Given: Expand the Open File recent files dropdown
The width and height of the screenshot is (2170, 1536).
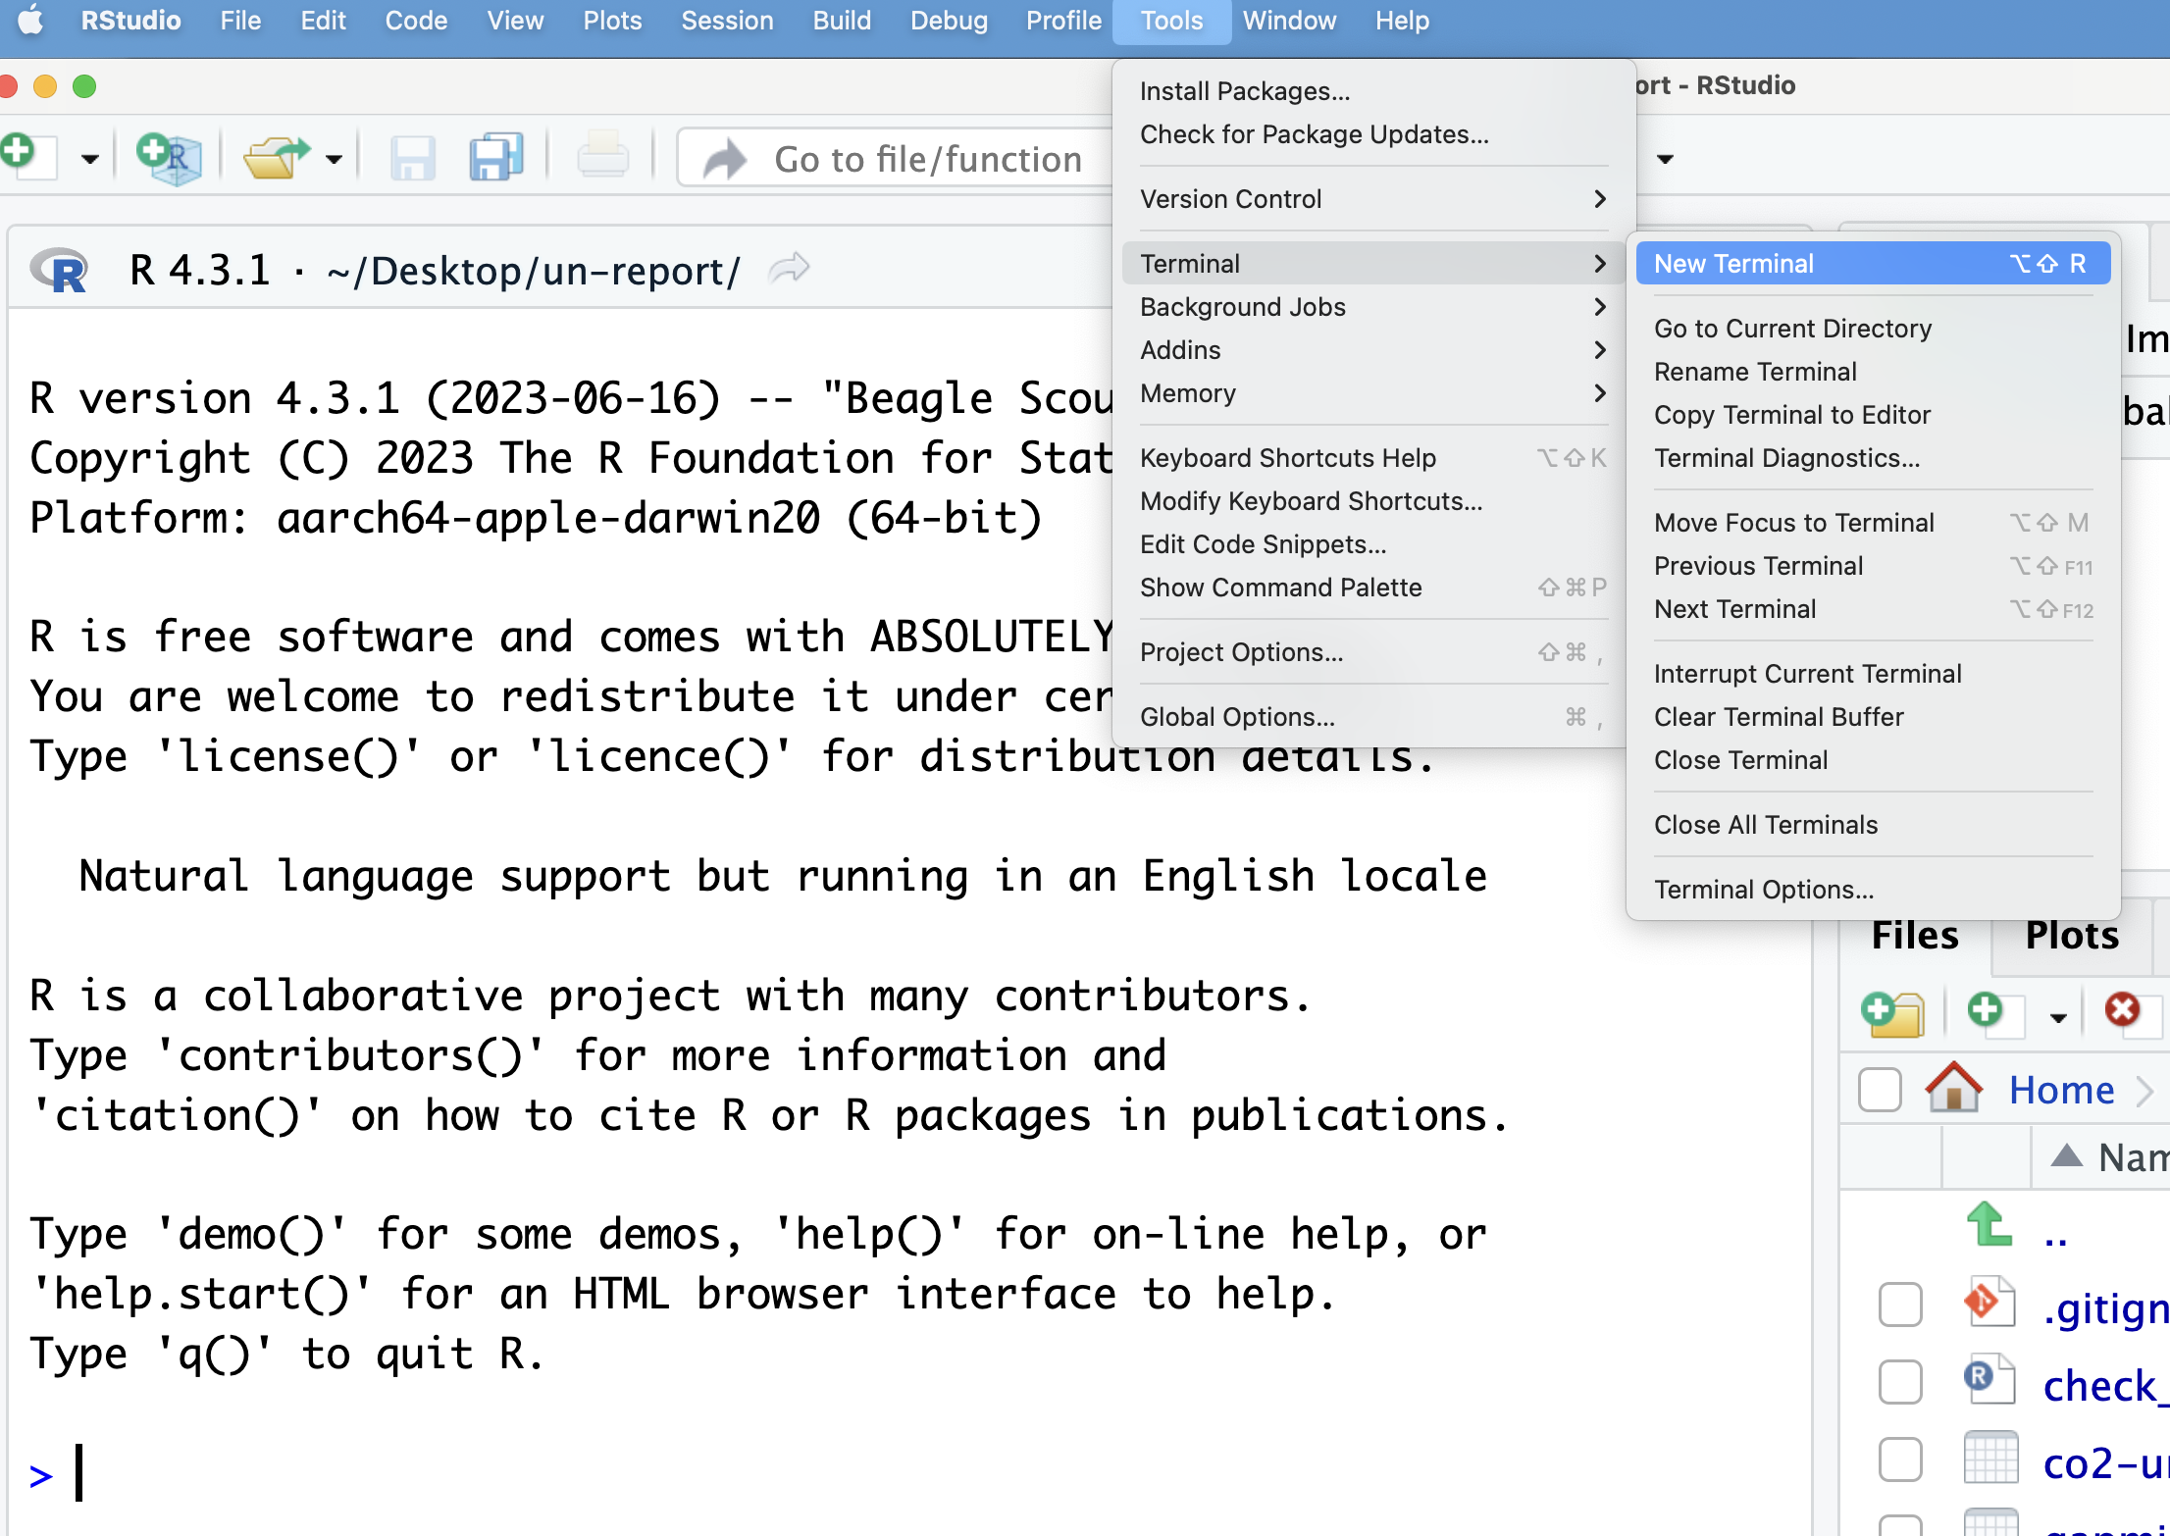Looking at the screenshot, I should click(335, 159).
